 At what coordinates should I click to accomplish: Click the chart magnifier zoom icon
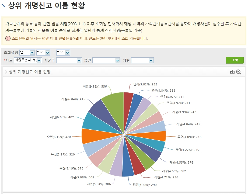point(239,72)
